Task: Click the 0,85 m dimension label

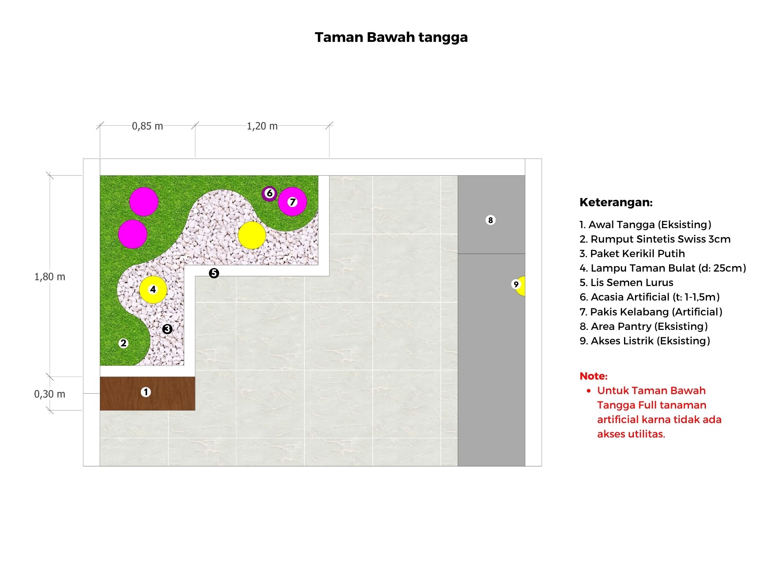Action: (147, 126)
